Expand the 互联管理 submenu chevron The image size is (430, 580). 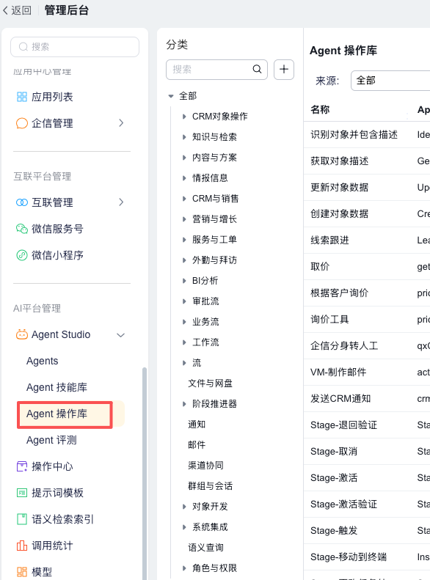point(121,202)
